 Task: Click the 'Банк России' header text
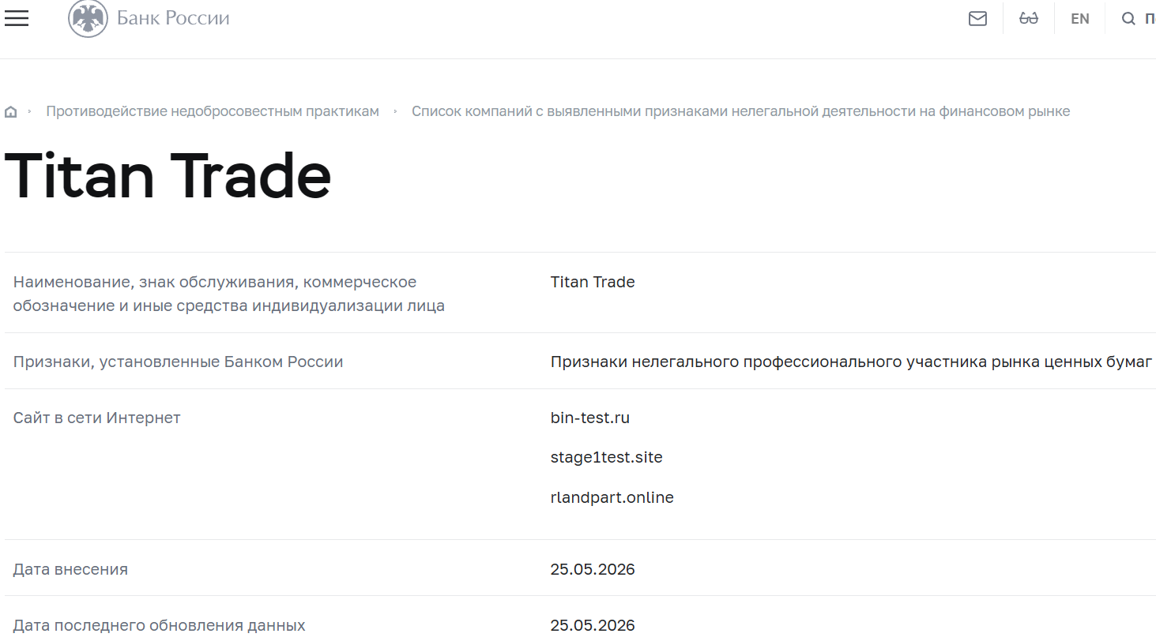click(173, 17)
